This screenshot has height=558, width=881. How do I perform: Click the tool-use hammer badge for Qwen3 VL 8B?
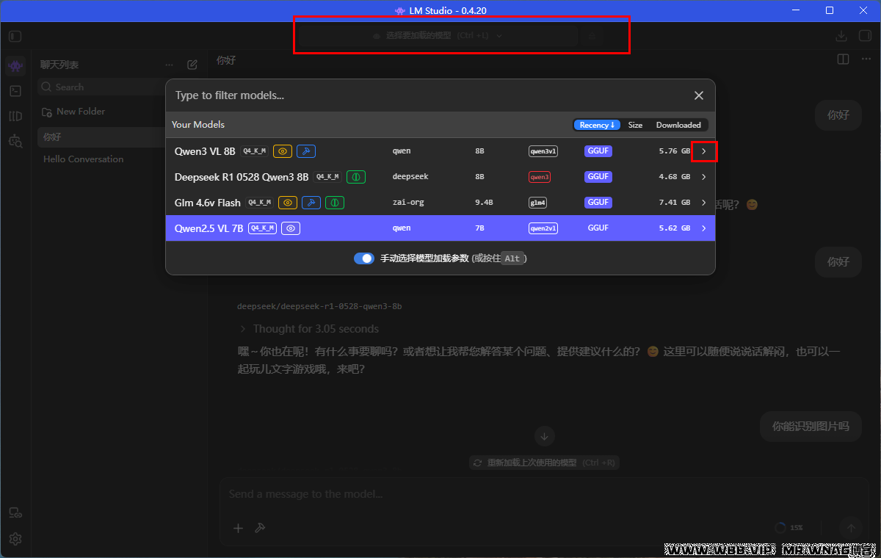306,151
